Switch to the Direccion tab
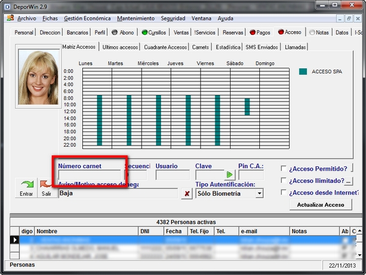366x275 pixels. click(x=50, y=32)
